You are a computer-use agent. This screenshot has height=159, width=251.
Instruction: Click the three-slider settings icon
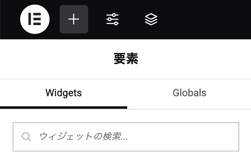[112, 19]
